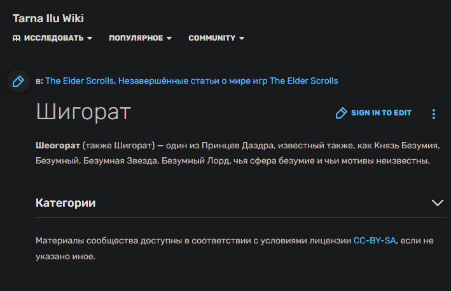Expand the Категории section chevron
This screenshot has height=291, width=451.
click(437, 203)
